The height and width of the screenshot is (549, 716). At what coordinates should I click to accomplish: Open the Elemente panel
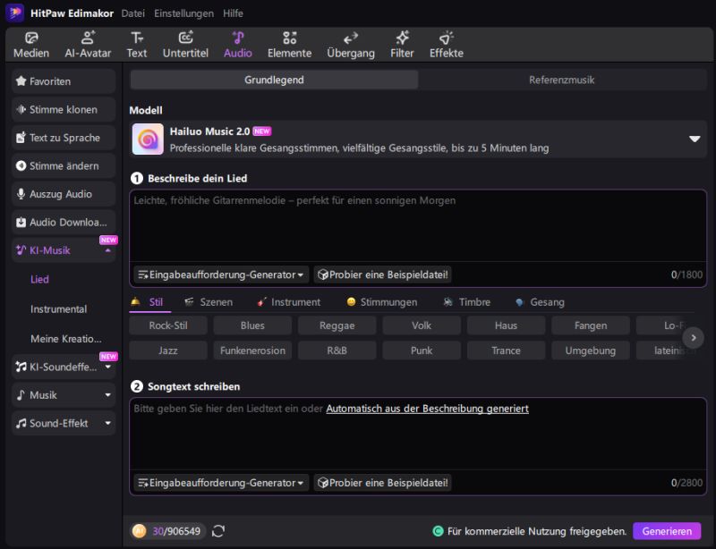click(289, 45)
